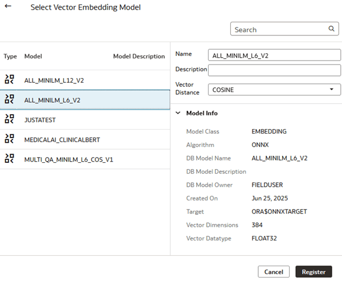Image resolution: width=342 pixels, height=281 pixels.
Task: Click the Algorithm label
Action: (200, 145)
